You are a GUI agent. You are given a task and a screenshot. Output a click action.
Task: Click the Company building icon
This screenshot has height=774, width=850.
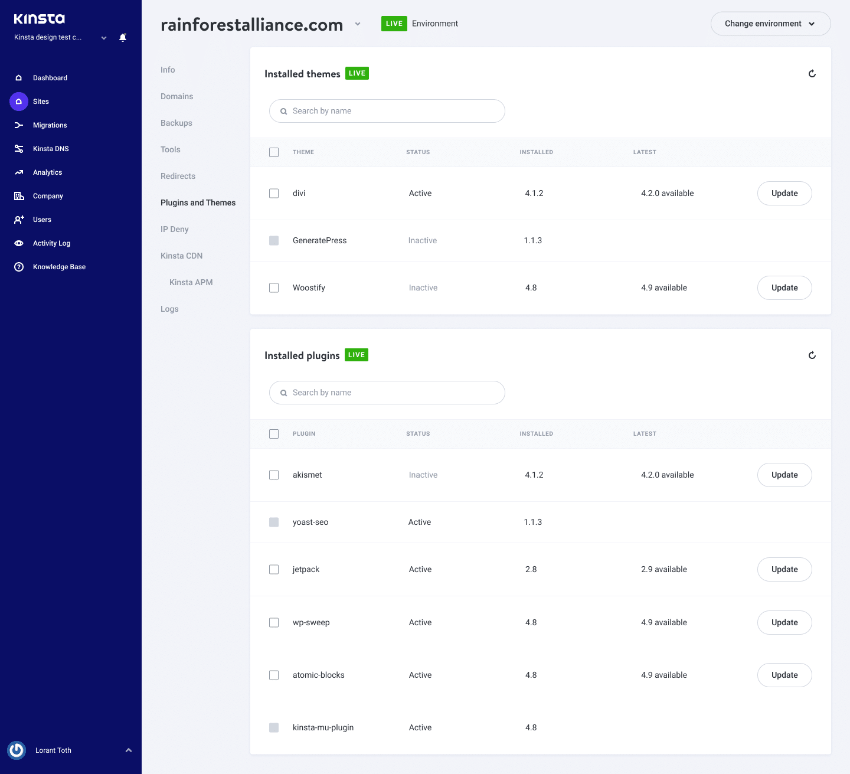click(19, 196)
